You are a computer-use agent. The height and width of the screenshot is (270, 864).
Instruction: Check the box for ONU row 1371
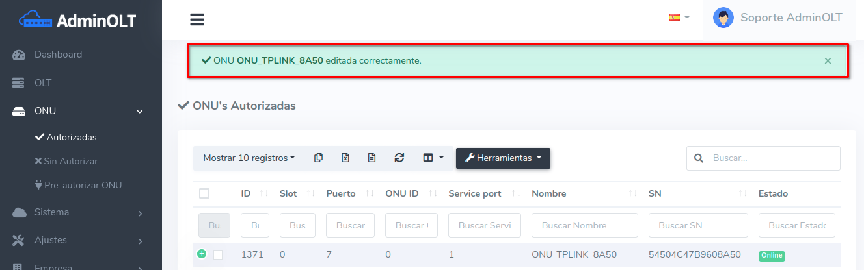[218, 255]
